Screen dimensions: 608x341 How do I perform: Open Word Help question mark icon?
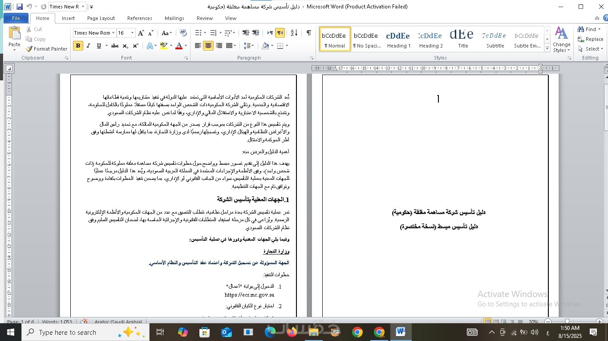click(x=604, y=18)
